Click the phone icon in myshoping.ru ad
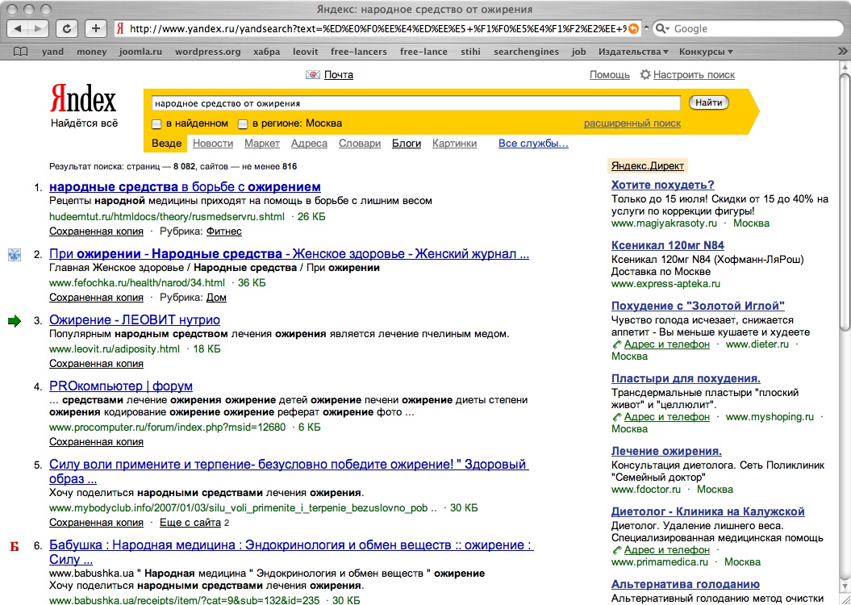Screen dimensions: 851x605 (x=616, y=417)
